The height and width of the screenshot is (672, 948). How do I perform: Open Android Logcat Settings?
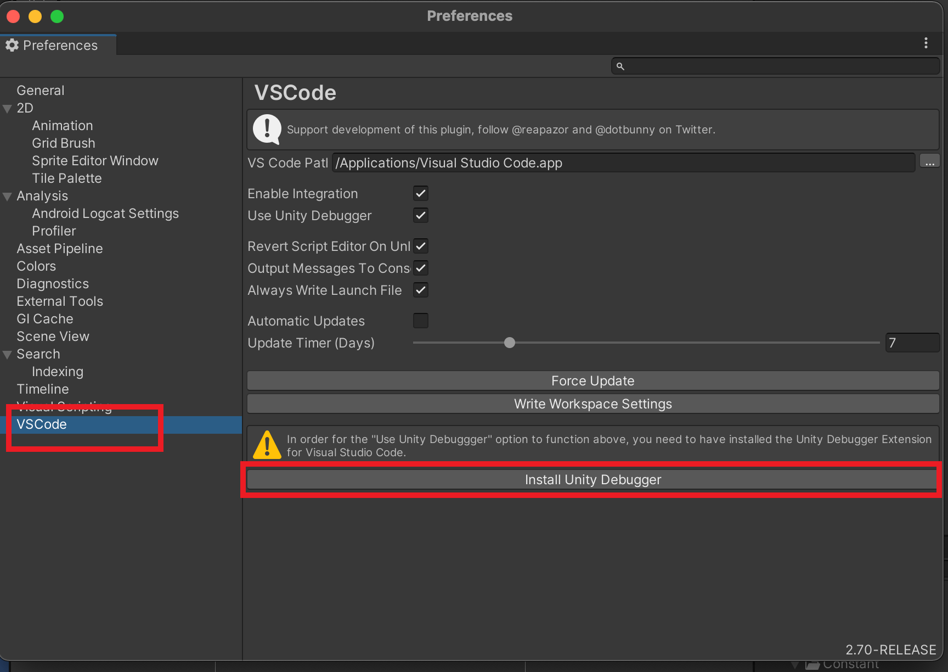pos(105,213)
